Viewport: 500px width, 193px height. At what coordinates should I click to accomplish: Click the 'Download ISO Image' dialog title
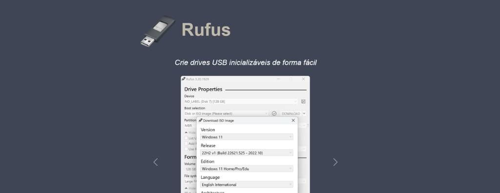click(x=218, y=121)
